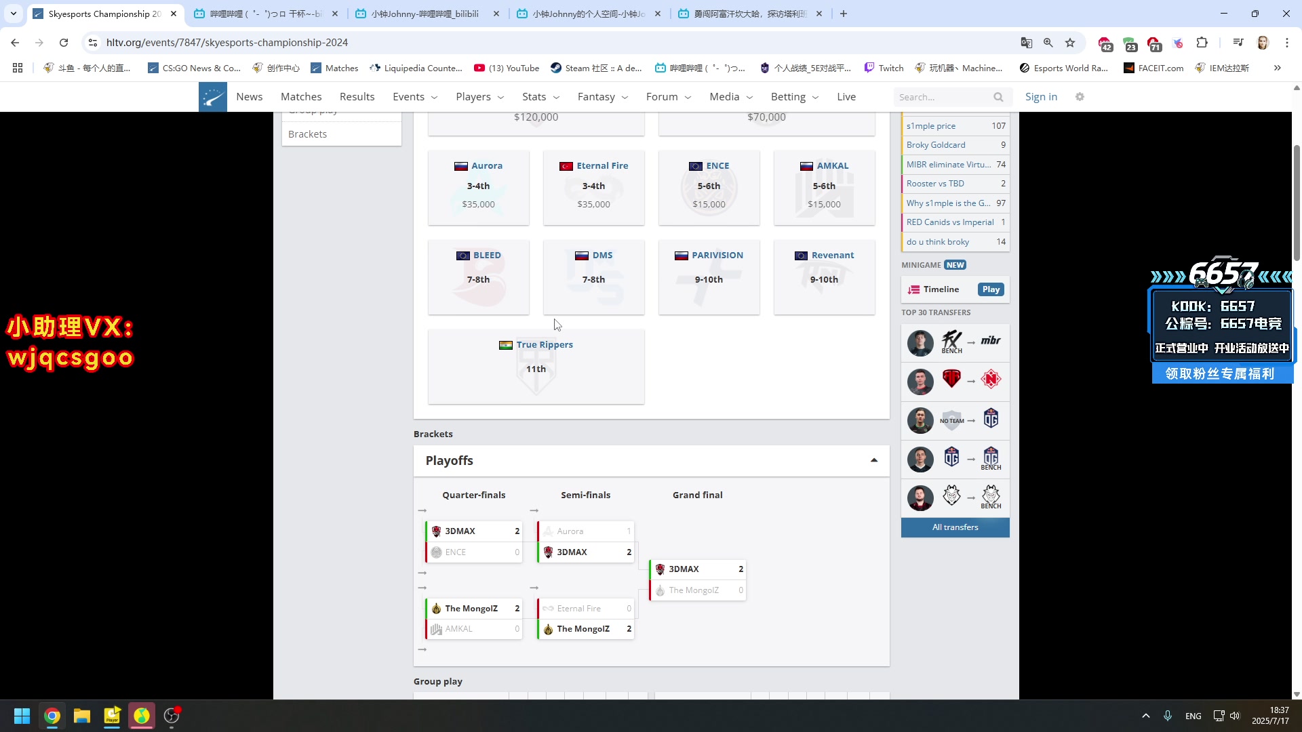The width and height of the screenshot is (1302, 732).
Task: Open the Aurora team link
Action: pyautogui.click(x=487, y=165)
